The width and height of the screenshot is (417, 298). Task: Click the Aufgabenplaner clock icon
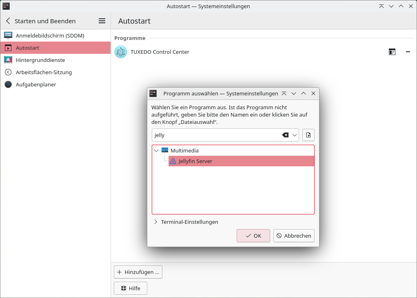(x=8, y=84)
